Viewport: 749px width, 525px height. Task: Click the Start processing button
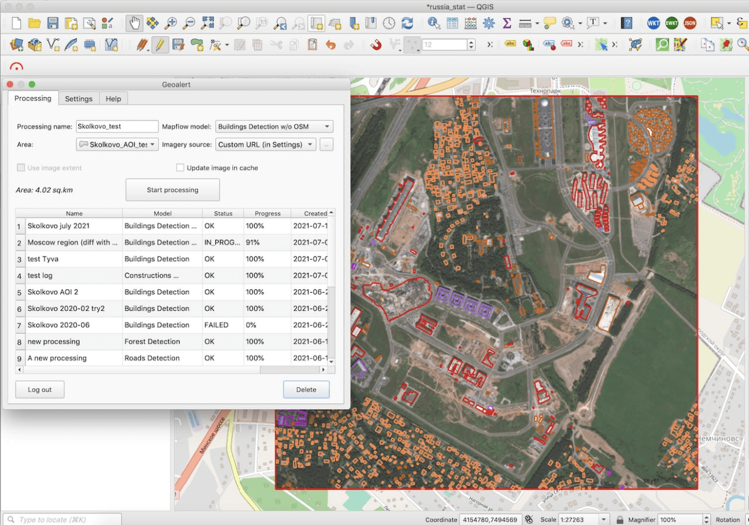coord(172,190)
